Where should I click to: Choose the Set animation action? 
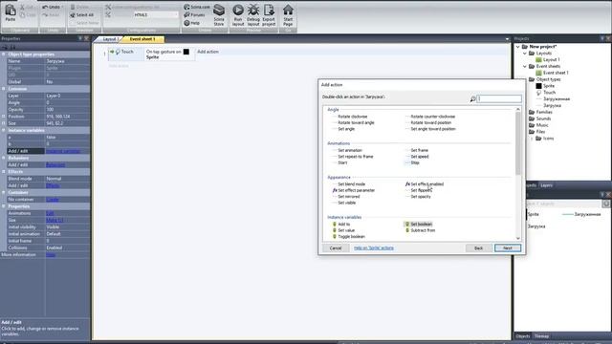click(350, 150)
